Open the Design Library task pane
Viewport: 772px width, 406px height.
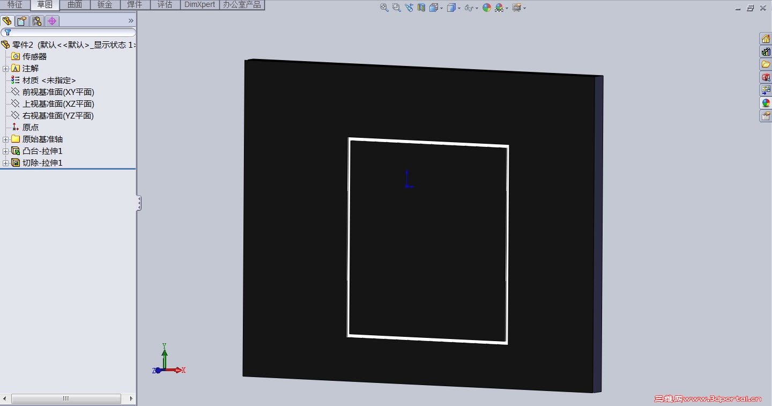[x=766, y=51]
